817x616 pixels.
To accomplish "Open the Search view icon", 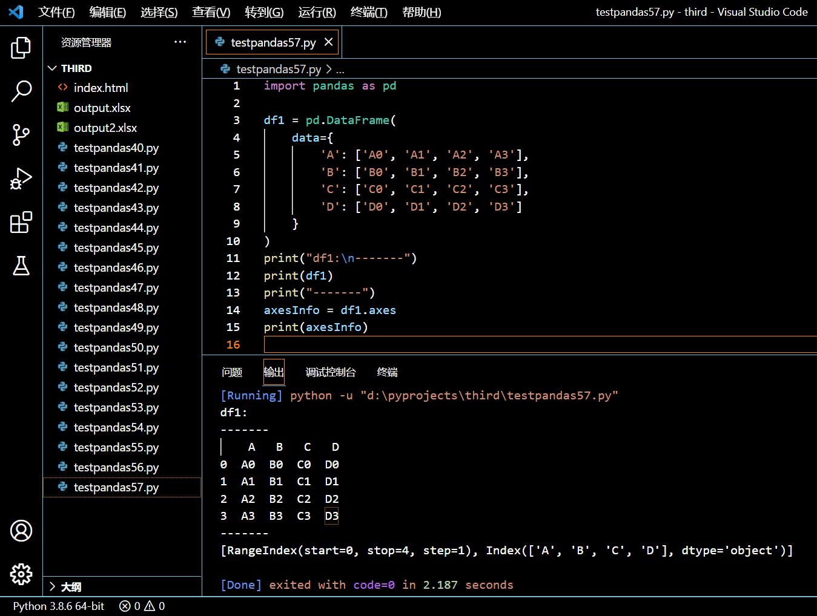I will point(21,91).
